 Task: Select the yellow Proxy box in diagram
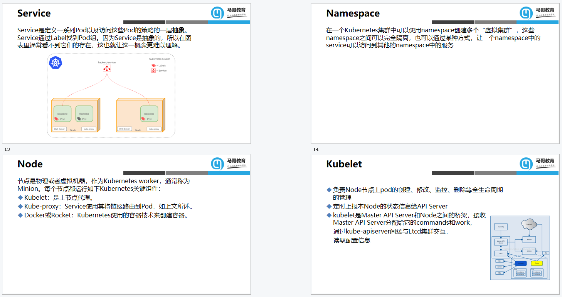pyautogui.click(x=537, y=263)
